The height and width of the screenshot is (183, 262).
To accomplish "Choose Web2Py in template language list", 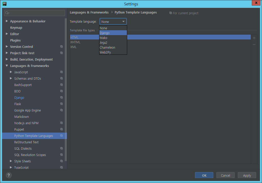I will point(113,52).
